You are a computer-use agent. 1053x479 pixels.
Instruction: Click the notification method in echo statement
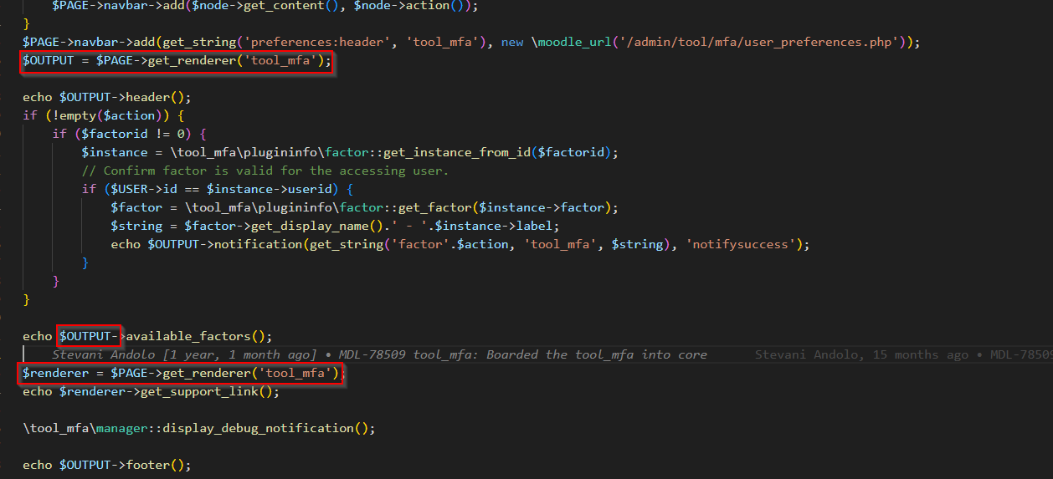click(258, 244)
